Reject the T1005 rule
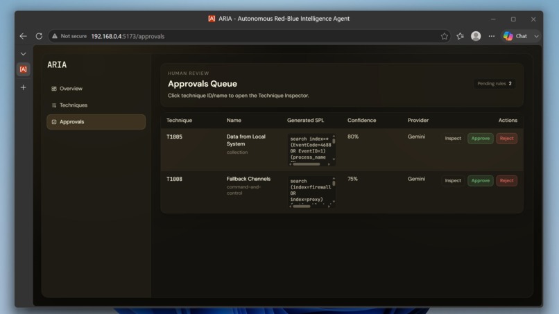 [506, 139]
